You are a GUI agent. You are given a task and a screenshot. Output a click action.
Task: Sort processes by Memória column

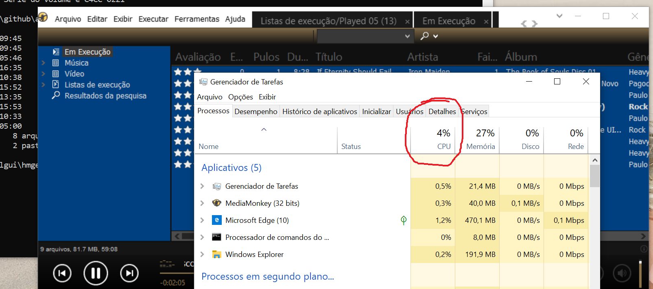[477, 140]
